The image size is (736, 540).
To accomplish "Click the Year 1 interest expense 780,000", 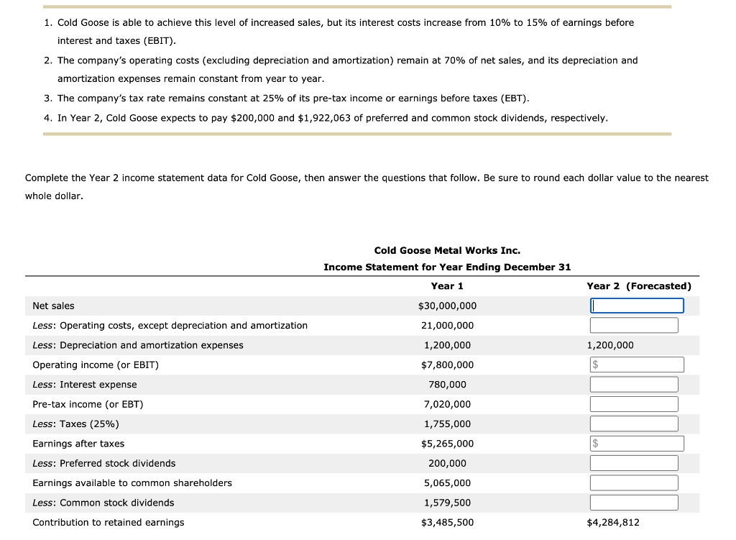I will point(447,385).
